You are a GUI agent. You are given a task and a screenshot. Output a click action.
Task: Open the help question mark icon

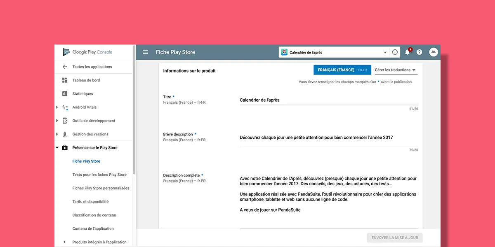pos(420,52)
